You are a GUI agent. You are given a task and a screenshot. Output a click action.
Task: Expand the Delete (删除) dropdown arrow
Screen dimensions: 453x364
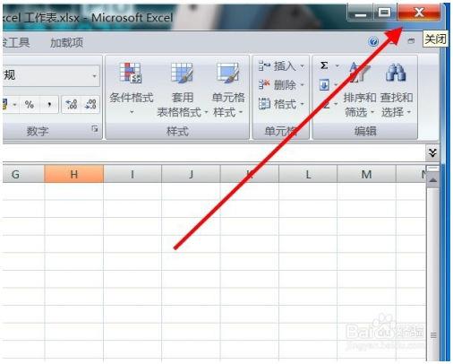(x=302, y=85)
